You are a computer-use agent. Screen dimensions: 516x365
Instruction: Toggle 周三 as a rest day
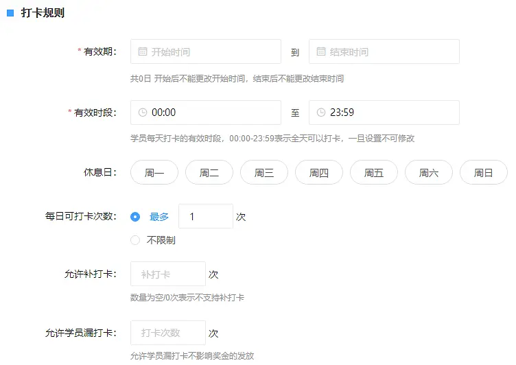[264, 173]
